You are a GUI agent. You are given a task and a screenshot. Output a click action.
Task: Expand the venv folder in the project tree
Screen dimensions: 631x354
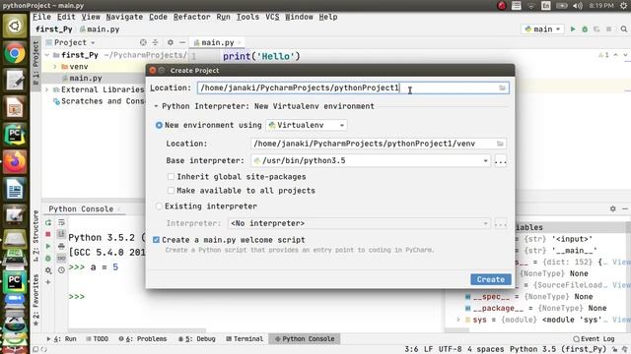55,67
